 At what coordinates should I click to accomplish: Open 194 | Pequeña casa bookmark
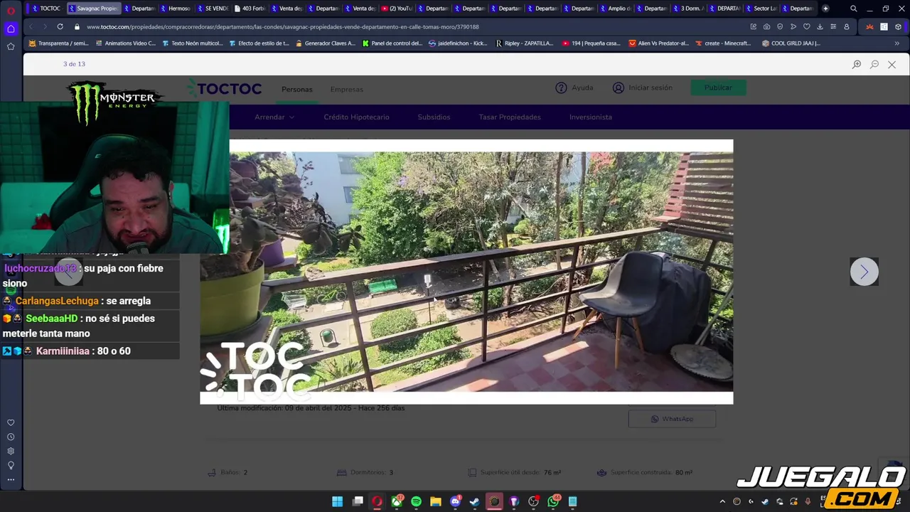point(591,43)
